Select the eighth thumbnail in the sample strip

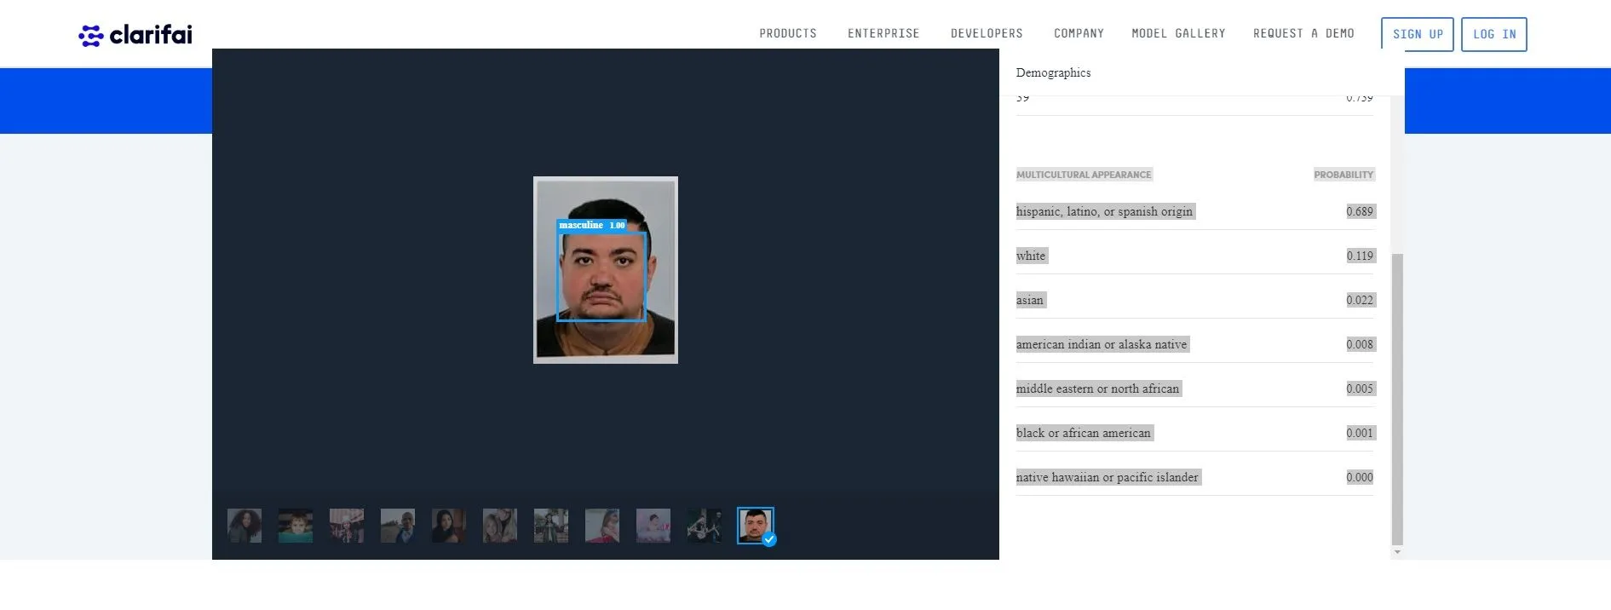click(x=602, y=526)
